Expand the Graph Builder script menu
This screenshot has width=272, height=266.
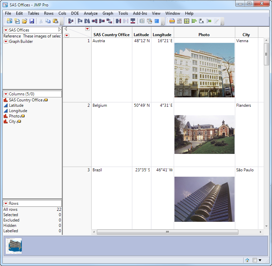point(6,41)
